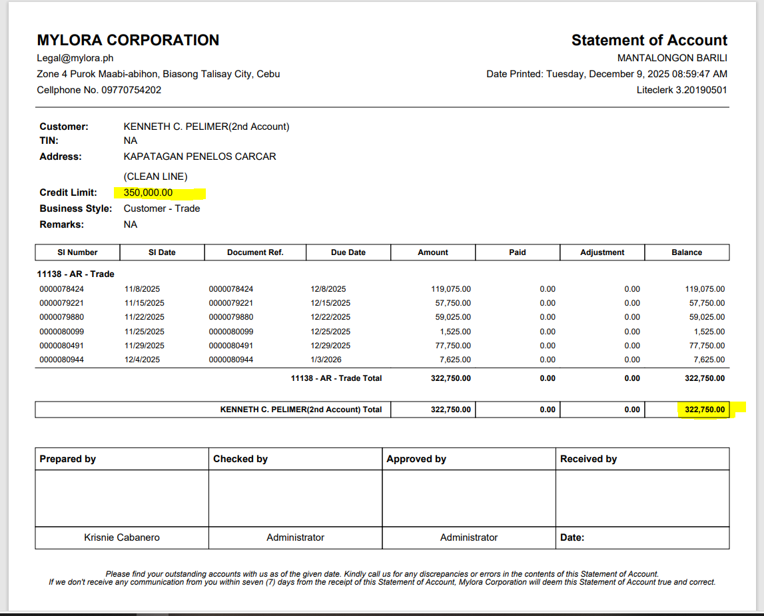Image resolution: width=764 pixels, height=616 pixels.
Task: Click the Amount column header
Action: [433, 252]
